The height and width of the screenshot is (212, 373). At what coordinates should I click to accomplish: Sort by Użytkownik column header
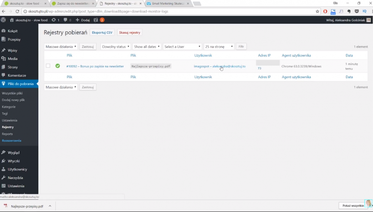click(203, 56)
